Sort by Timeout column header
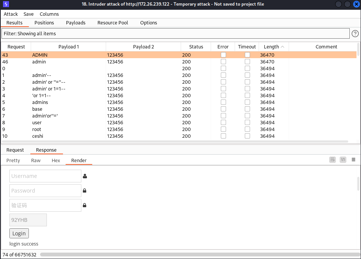 [x=247, y=47]
